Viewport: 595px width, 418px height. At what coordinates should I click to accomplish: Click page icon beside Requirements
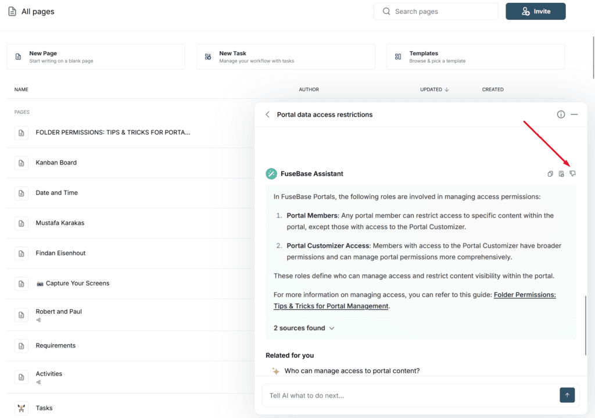click(21, 346)
